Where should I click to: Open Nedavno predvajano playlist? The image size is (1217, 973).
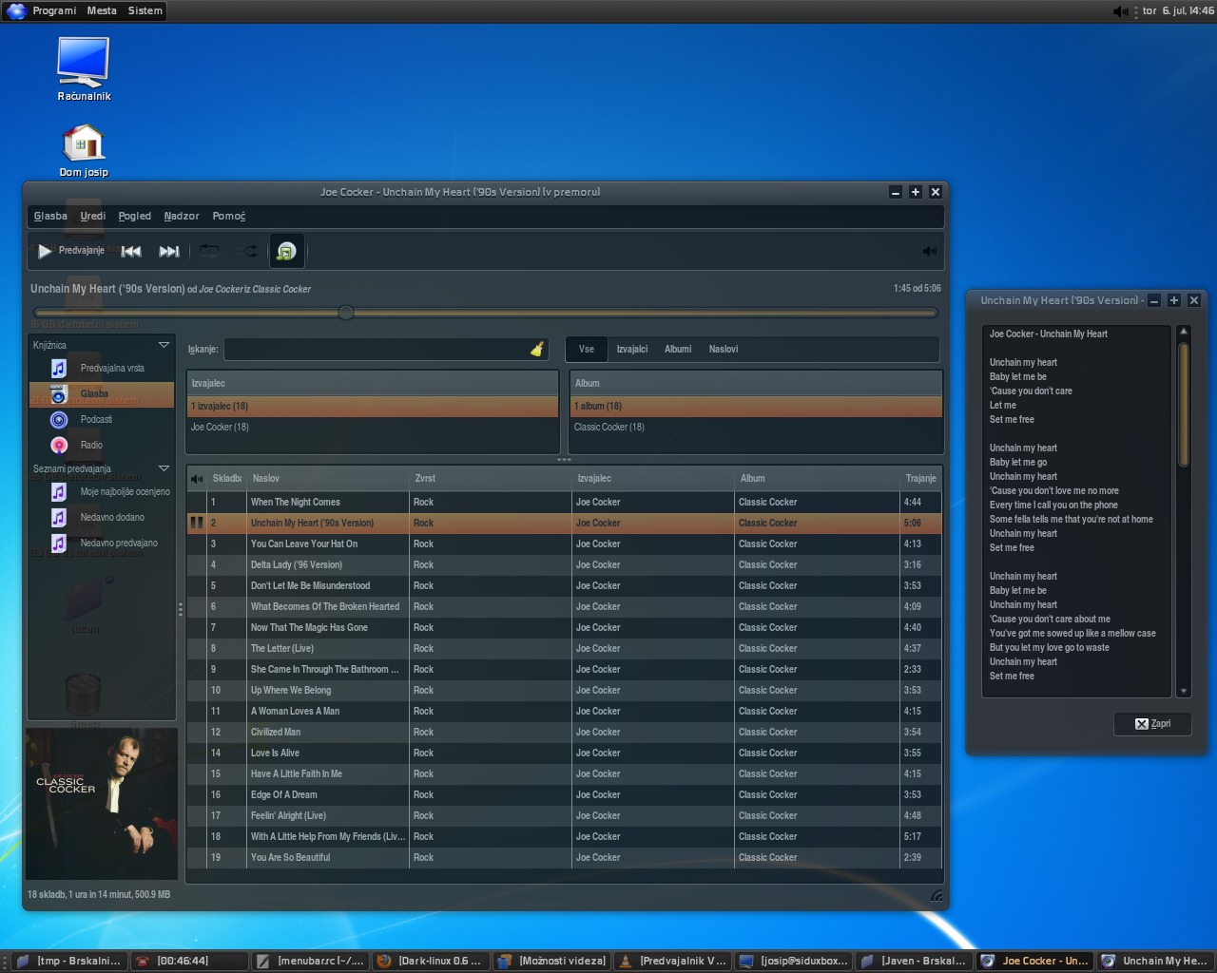pyautogui.click(x=102, y=543)
